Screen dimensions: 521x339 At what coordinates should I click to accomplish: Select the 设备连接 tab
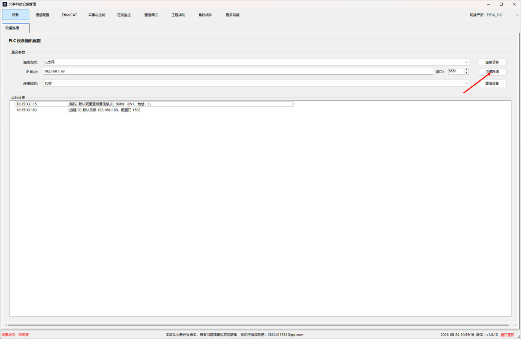[x=16, y=28]
